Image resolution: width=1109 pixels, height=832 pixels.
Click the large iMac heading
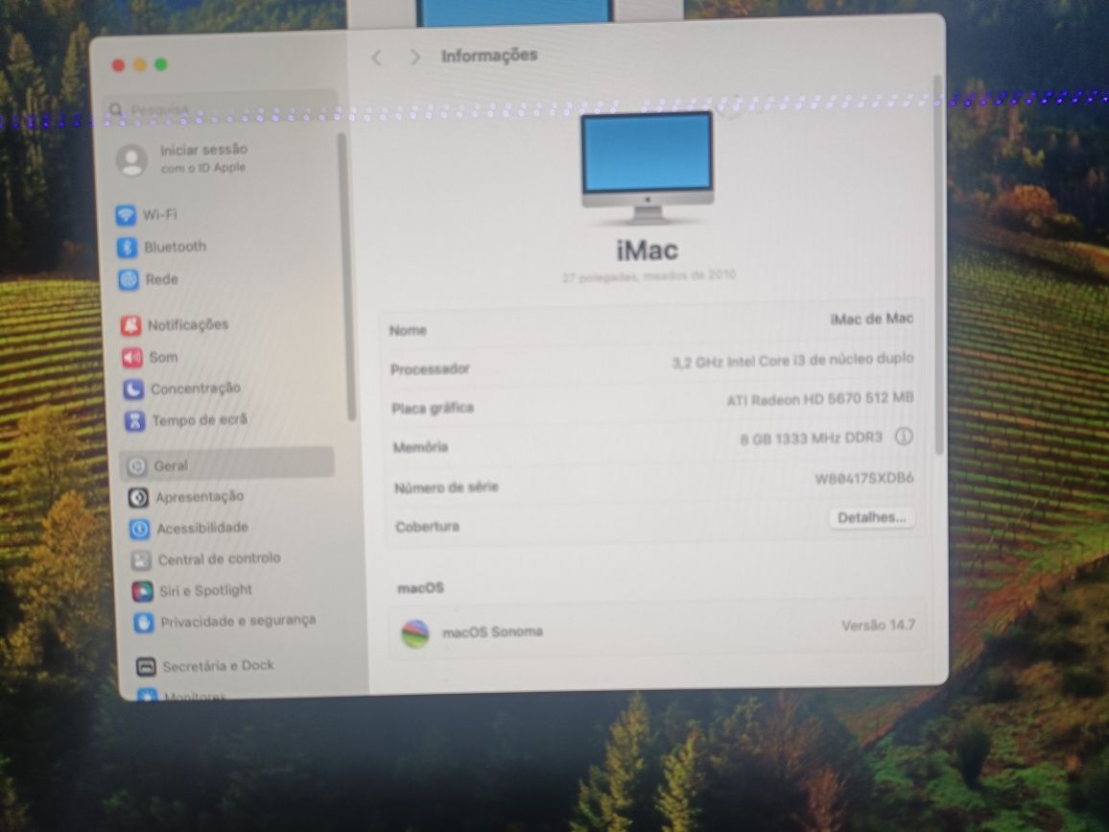pos(648,250)
